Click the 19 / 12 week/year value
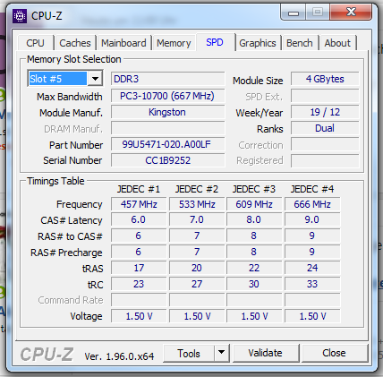Image resolution: width=383 pixels, height=377 pixels. point(325,112)
